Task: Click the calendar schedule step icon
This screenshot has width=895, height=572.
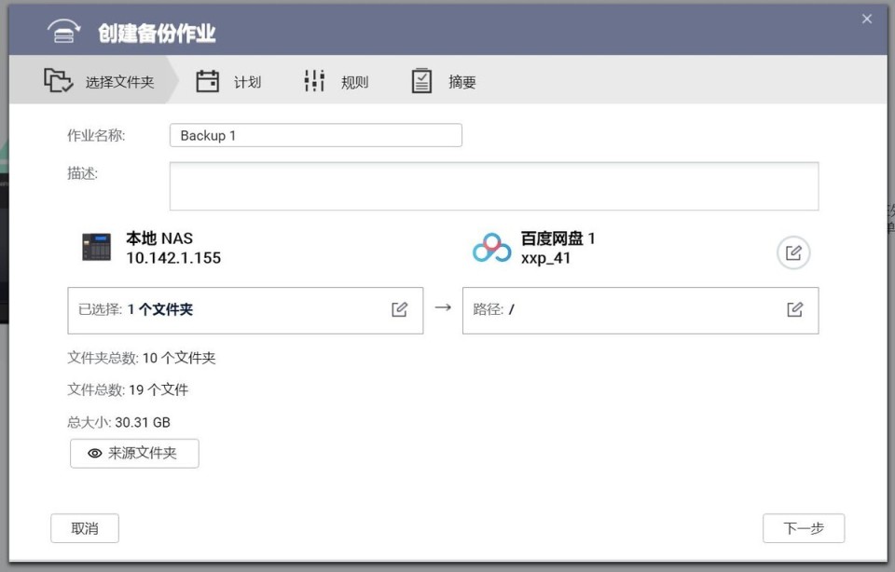Action: tap(207, 81)
